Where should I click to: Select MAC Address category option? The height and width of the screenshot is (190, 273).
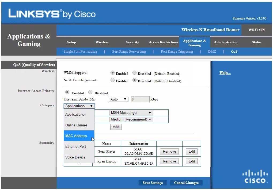tap(79, 136)
